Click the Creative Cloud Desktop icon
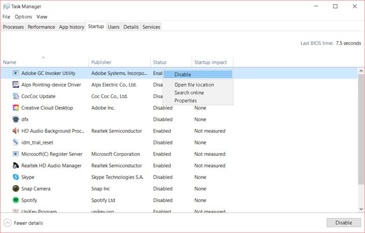 tap(16, 108)
